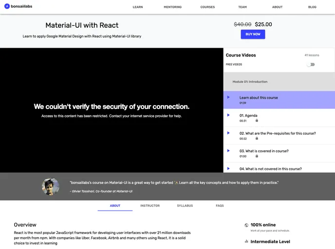Click the '100% online' label
335x249 pixels.
click(x=263, y=225)
